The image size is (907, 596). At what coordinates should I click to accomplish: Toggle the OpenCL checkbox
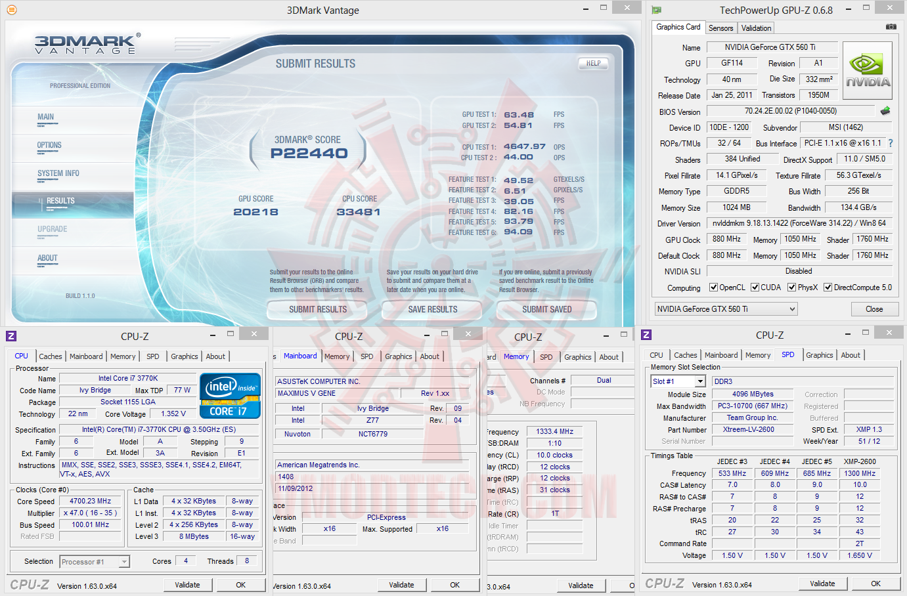pyautogui.click(x=713, y=287)
